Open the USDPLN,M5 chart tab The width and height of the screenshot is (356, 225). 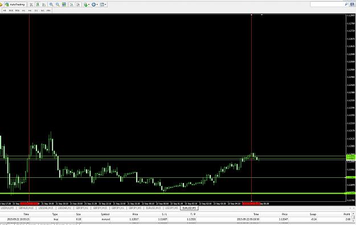click(x=7, y=208)
